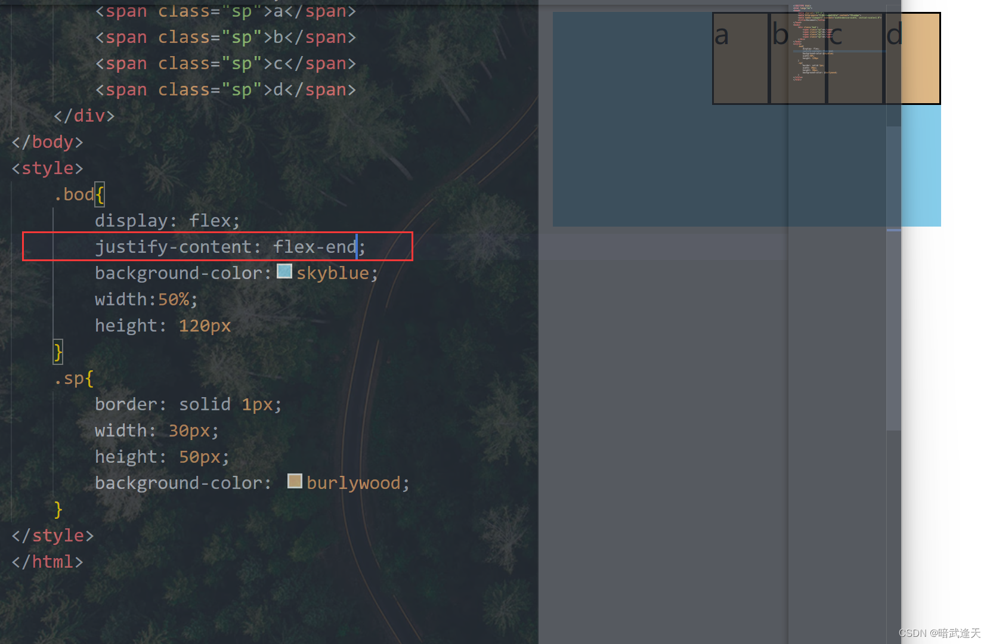Click the display: flex declaration
This screenshot has width=990, height=644.
tap(168, 221)
